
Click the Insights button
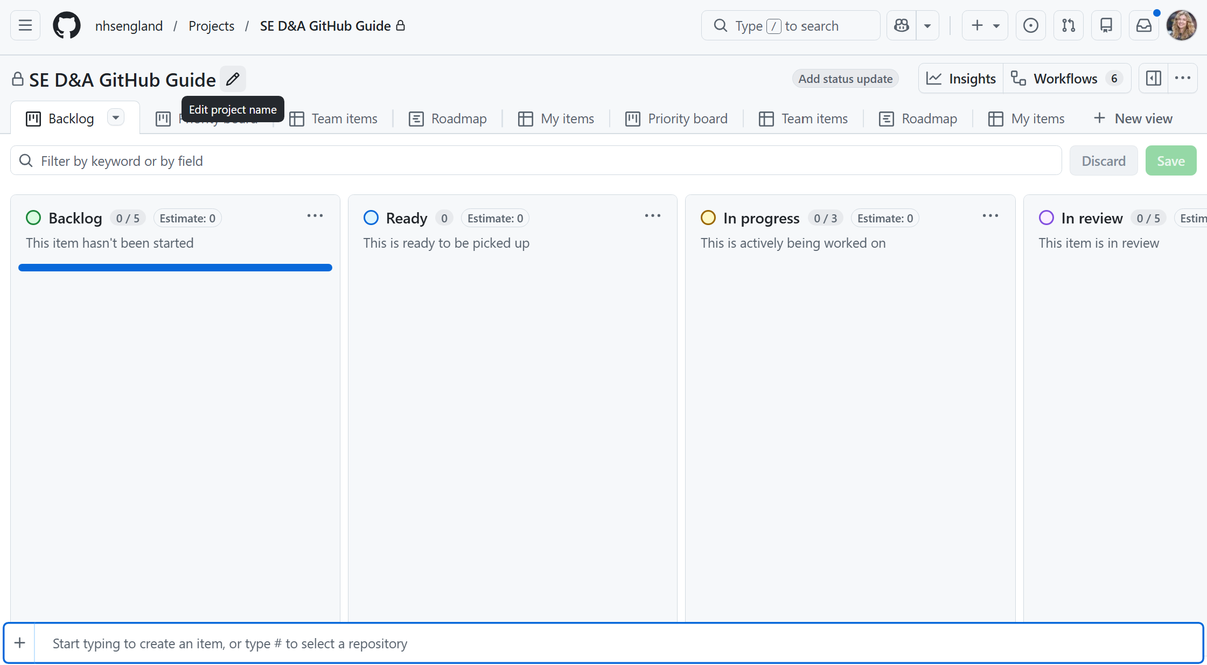click(961, 79)
